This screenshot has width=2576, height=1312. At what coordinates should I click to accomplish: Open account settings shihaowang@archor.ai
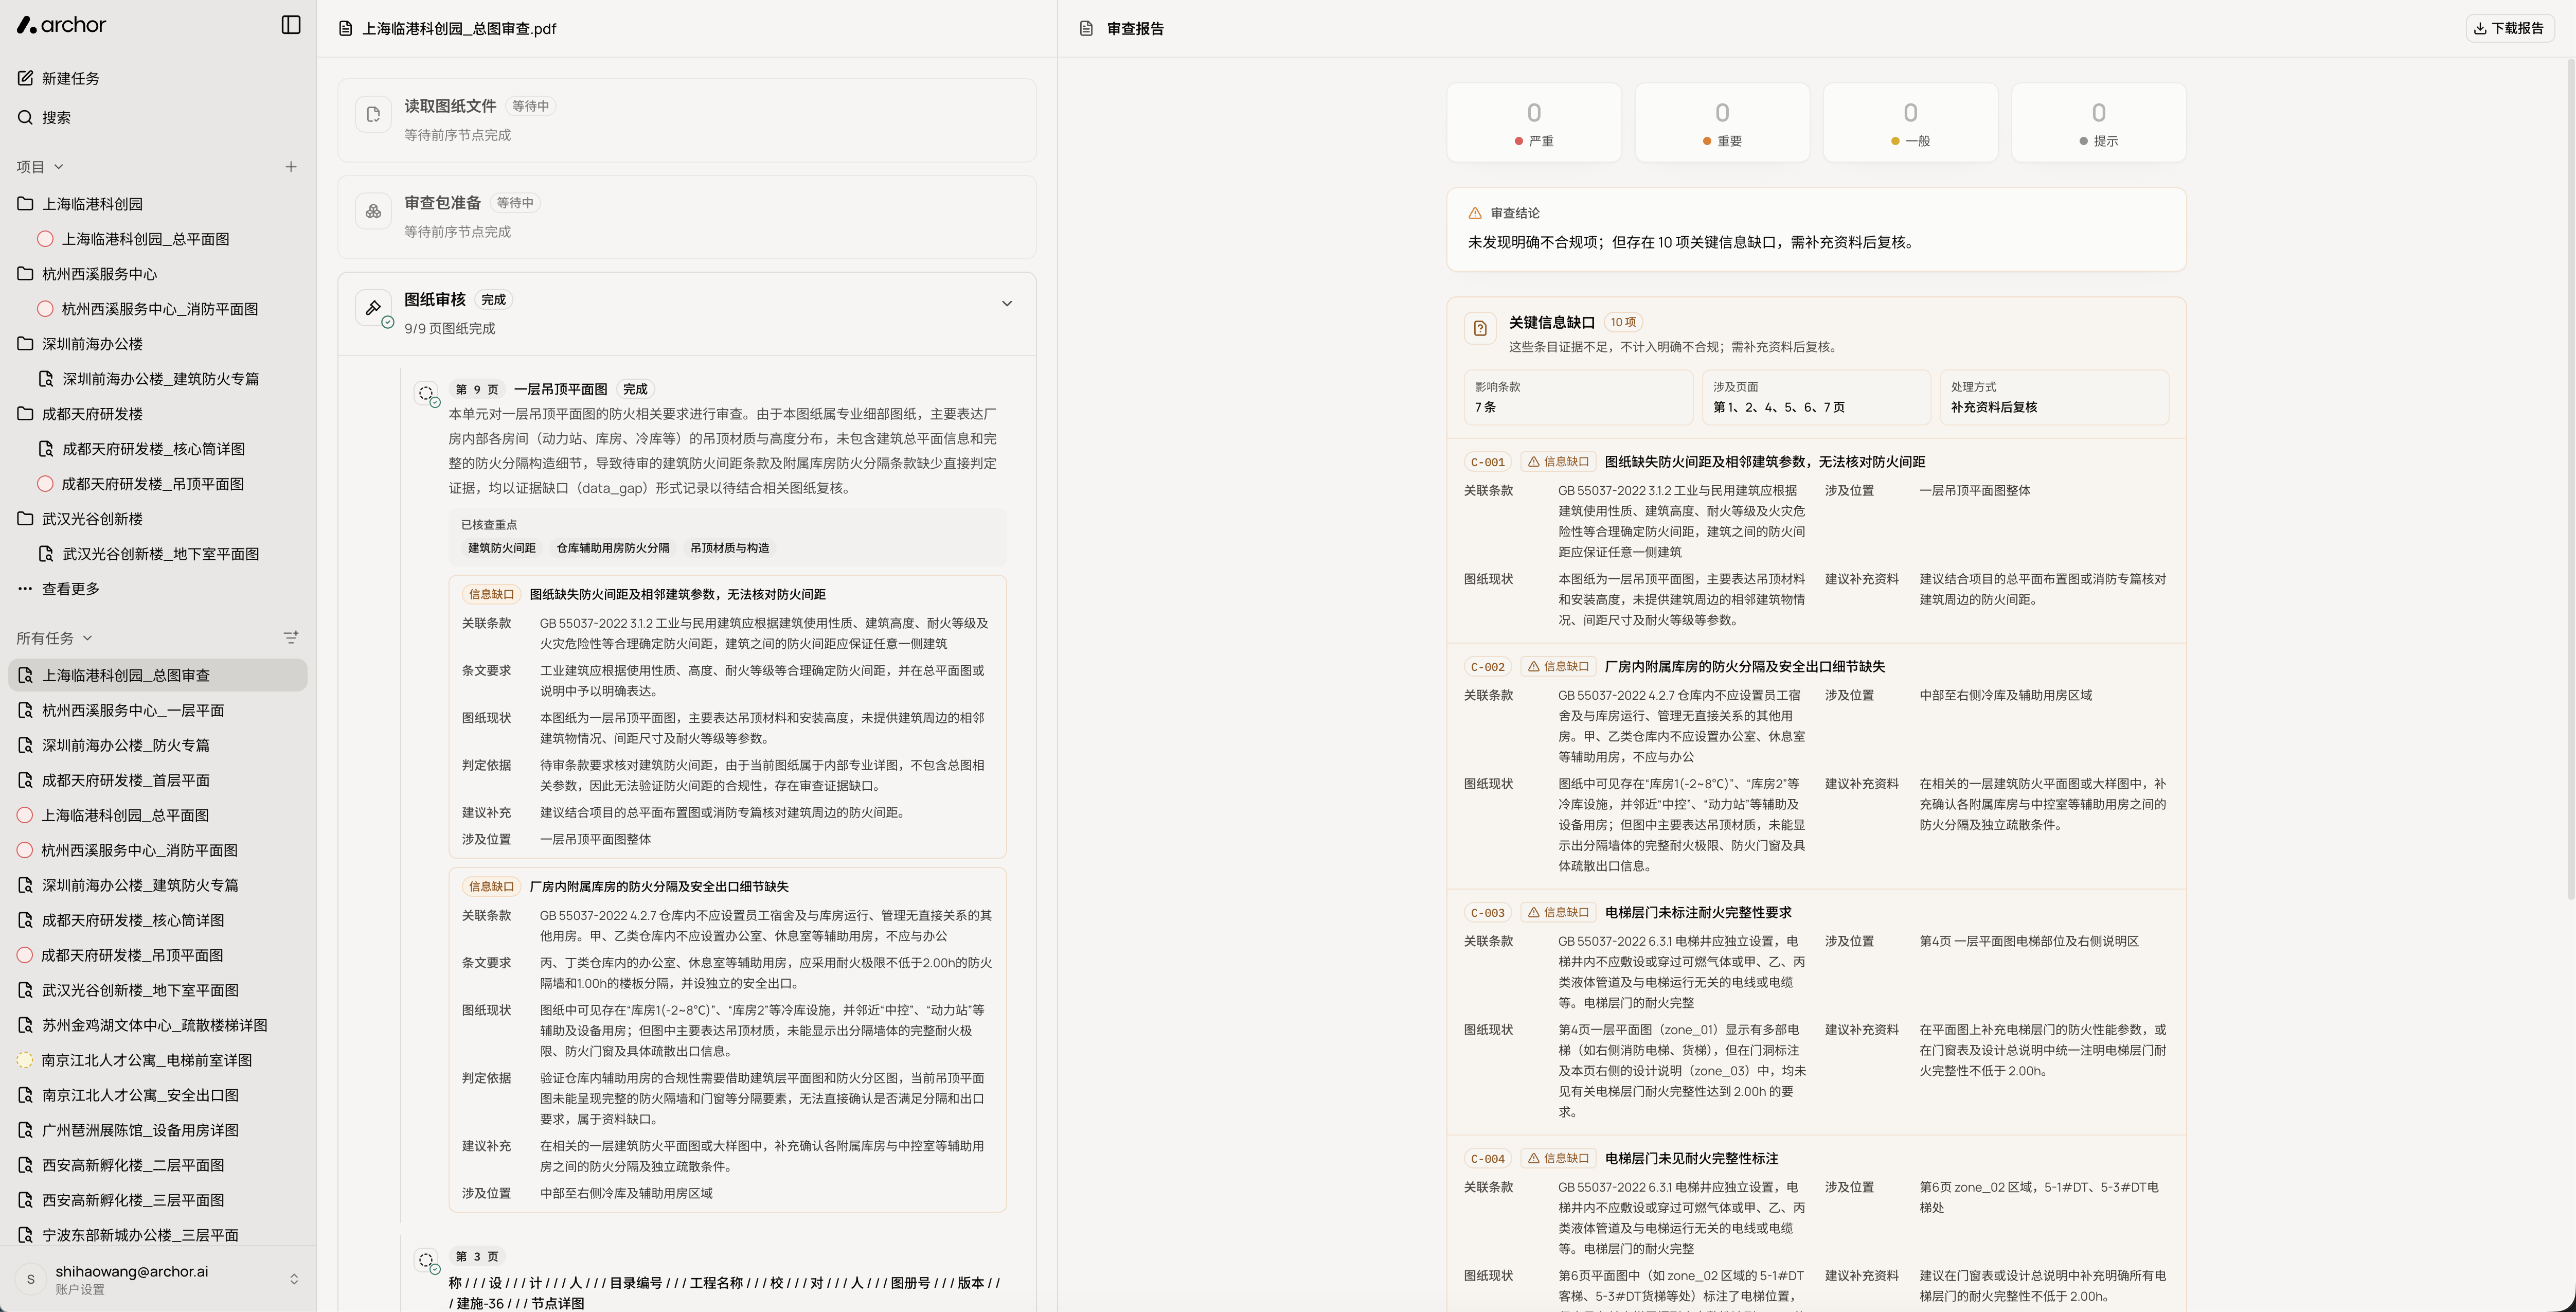coord(158,1279)
